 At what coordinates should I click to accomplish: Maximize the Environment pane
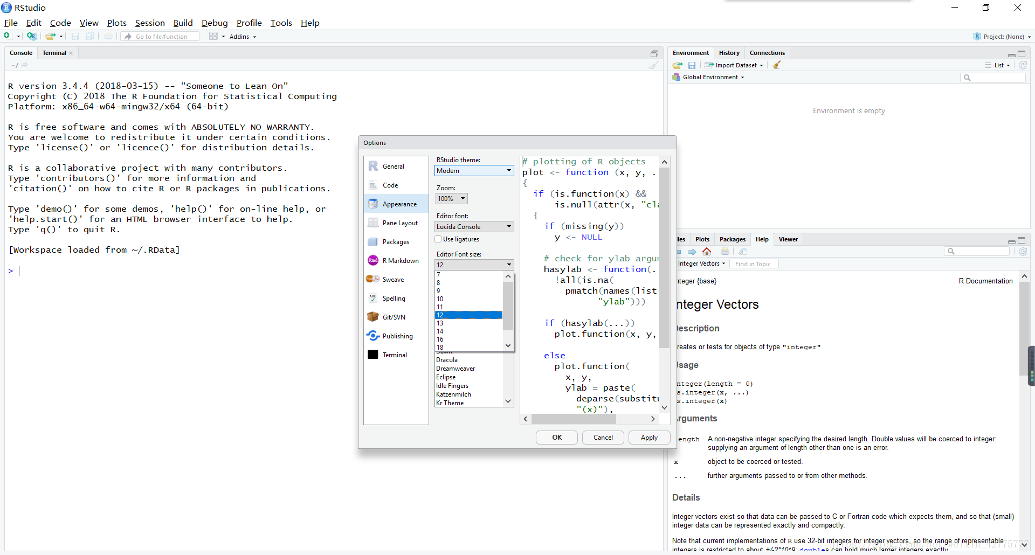(1022, 54)
